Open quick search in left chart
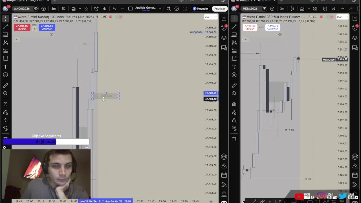This screenshot has width=361, height=203. pos(169,9)
